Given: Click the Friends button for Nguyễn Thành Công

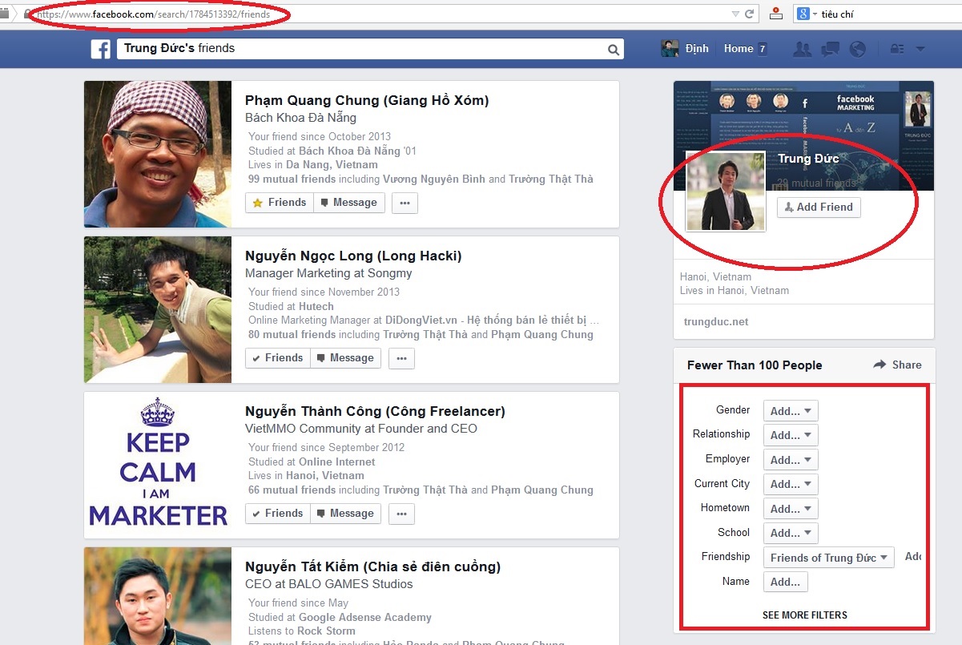Looking at the screenshot, I should 278,514.
